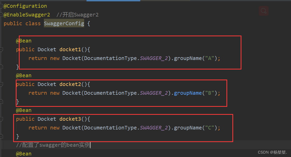Click the method name docket1
This screenshot has height=157, width=291.
click(x=70, y=50)
